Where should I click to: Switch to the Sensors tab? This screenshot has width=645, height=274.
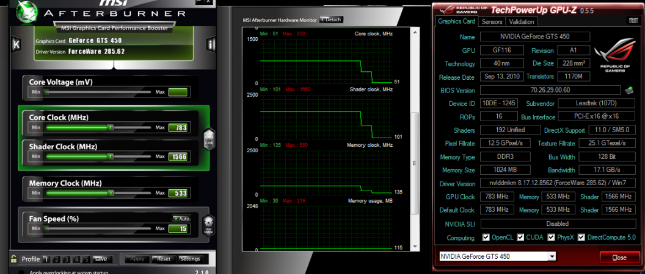tap(492, 22)
